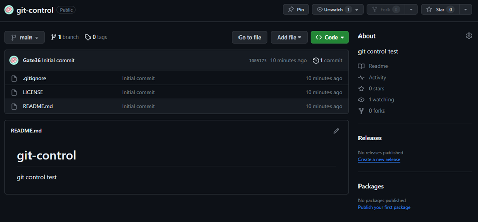Open the About settings gear icon

click(x=469, y=36)
